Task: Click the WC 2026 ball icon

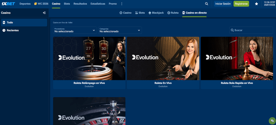Action: (35, 4)
